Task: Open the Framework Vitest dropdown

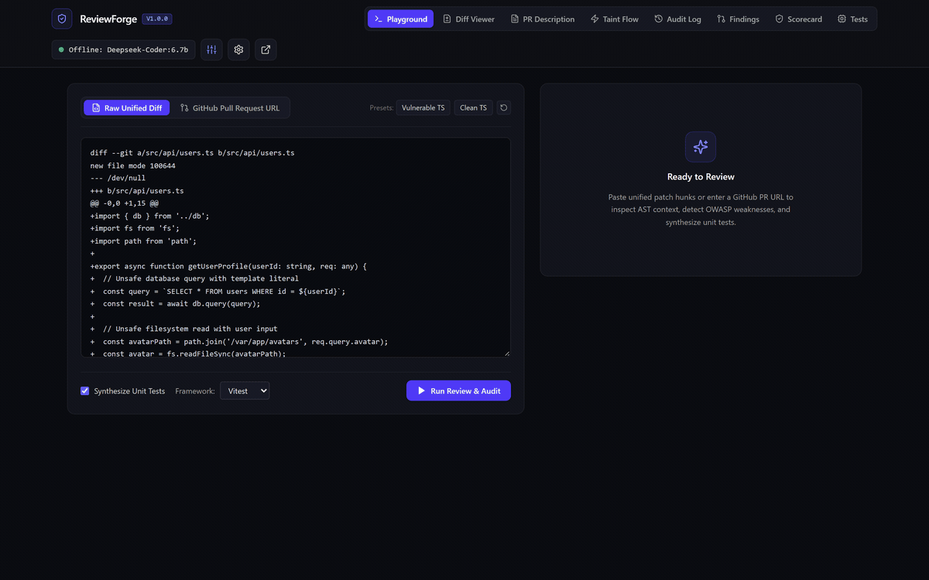Action: click(245, 391)
